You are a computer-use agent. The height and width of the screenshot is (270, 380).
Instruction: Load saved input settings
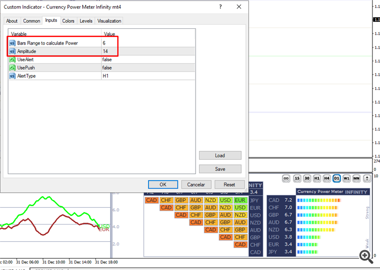point(220,156)
